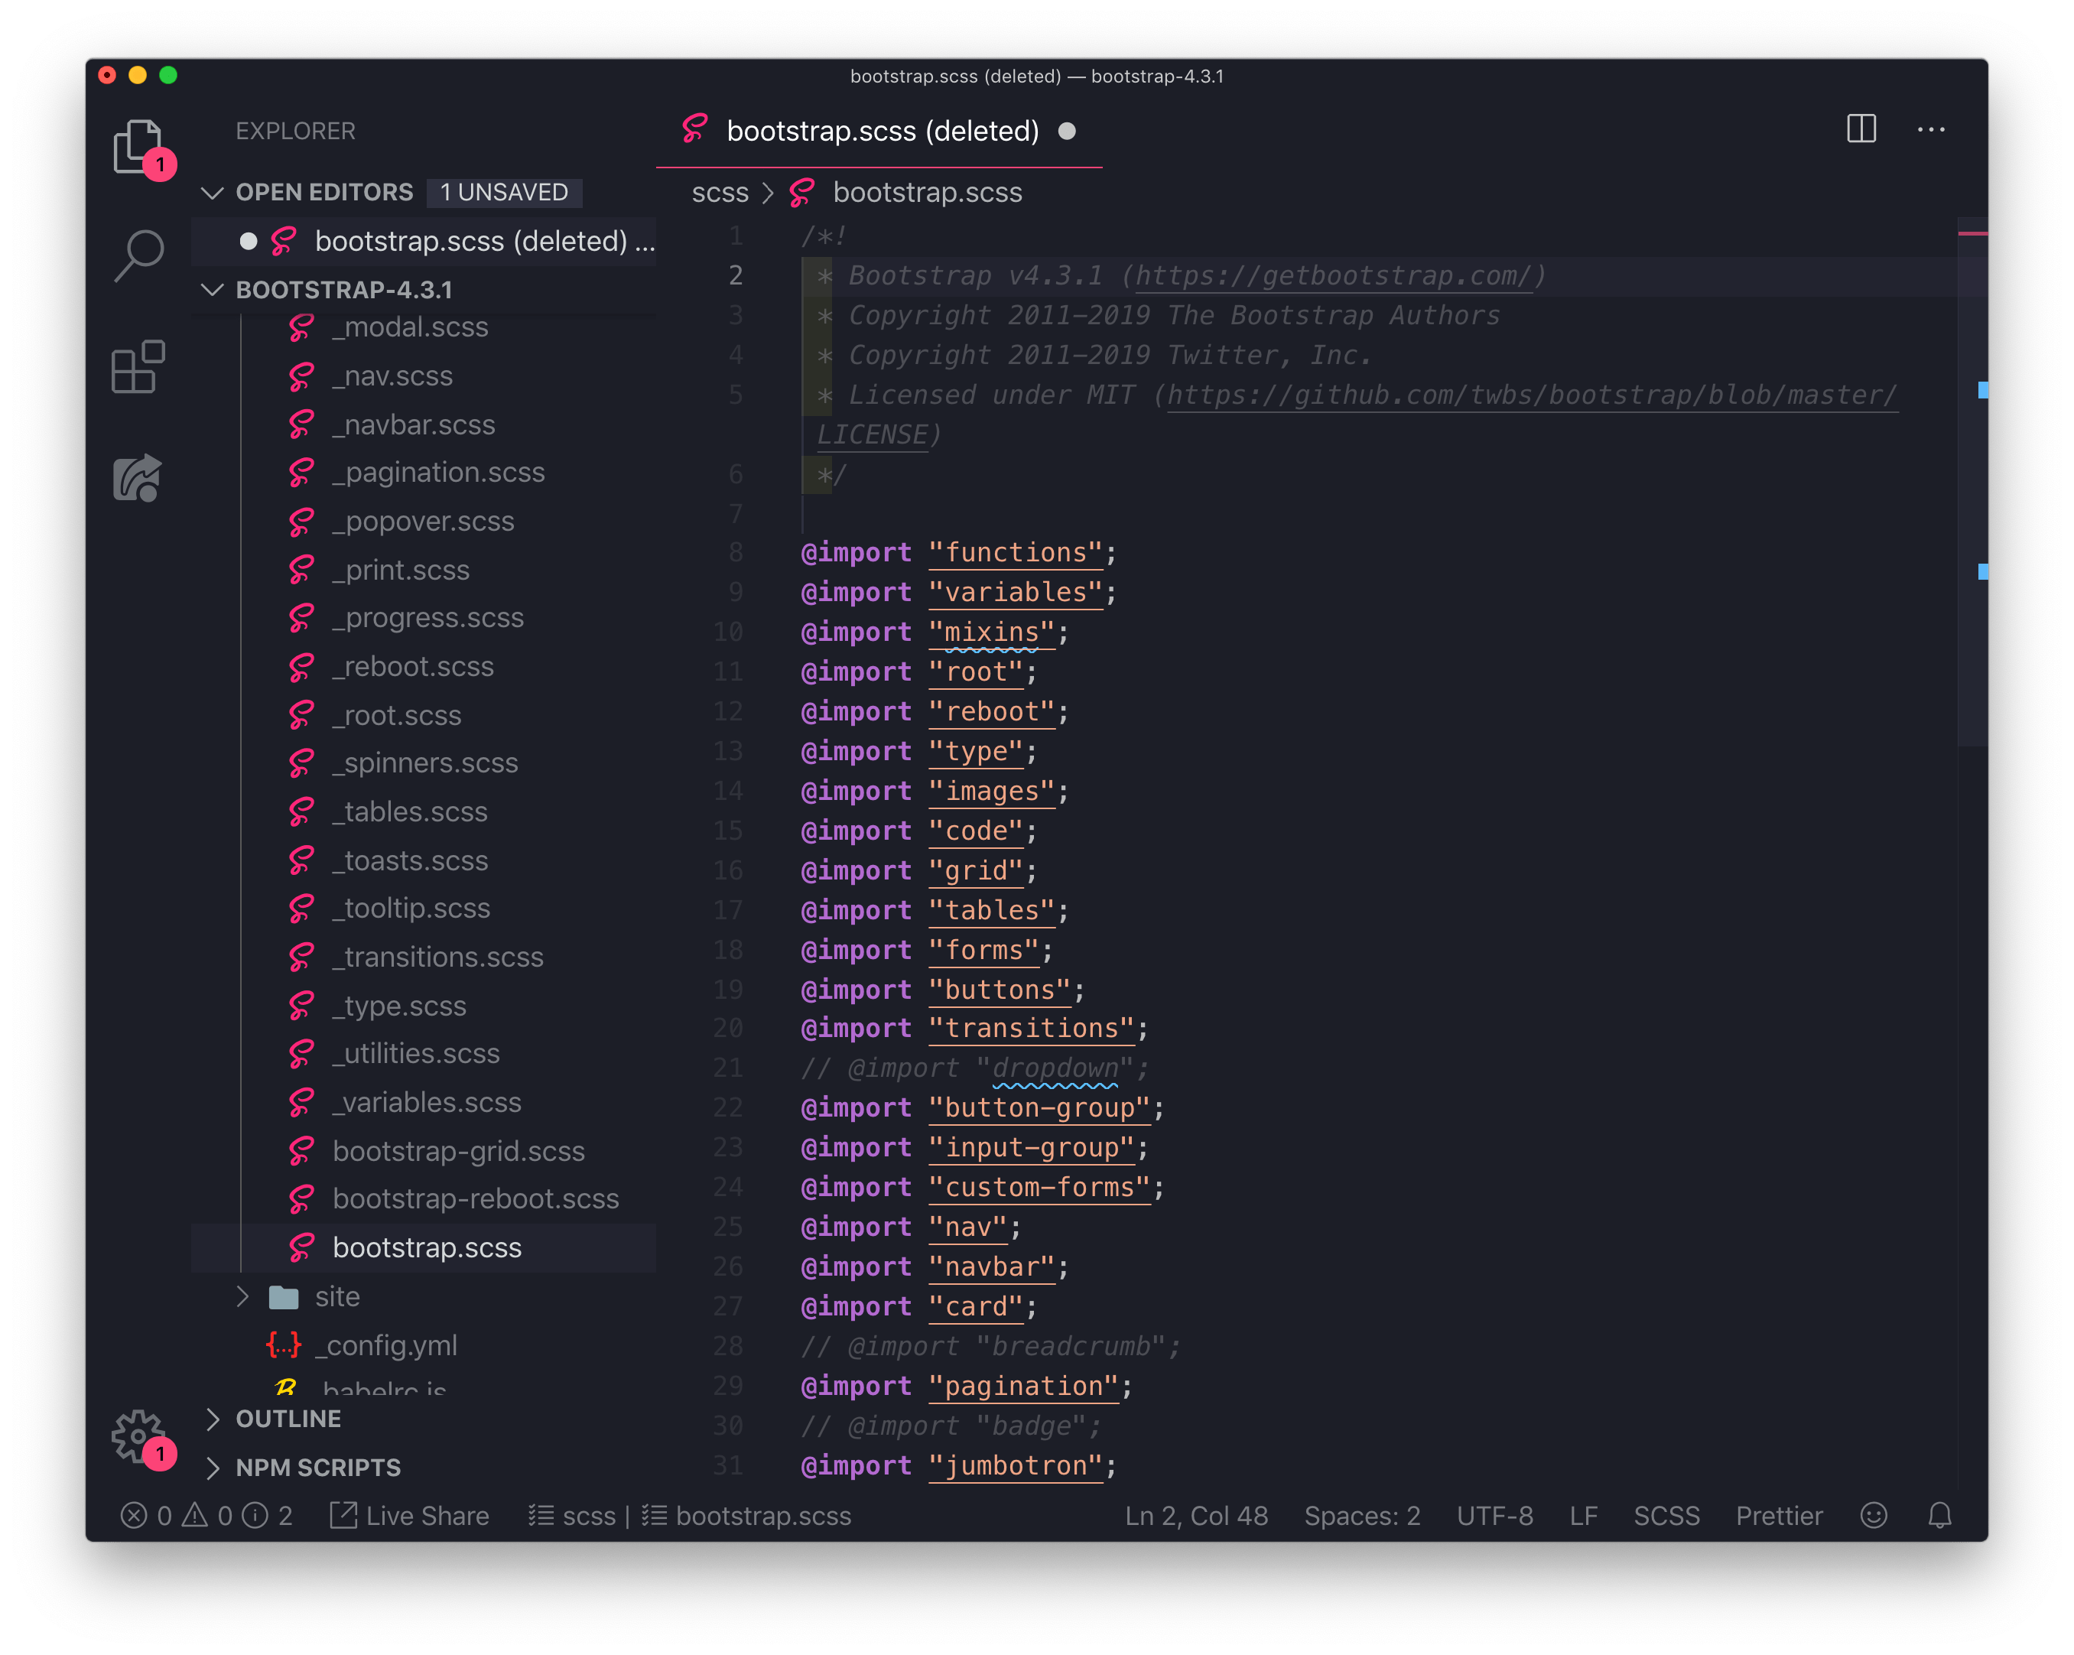Open the feedback smiley in the status bar
Image resolution: width=2074 pixels, height=1655 pixels.
[1873, 1516]
